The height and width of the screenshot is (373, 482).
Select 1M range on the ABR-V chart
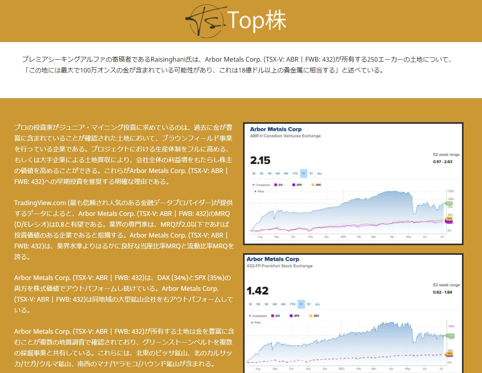coord(269,173)
